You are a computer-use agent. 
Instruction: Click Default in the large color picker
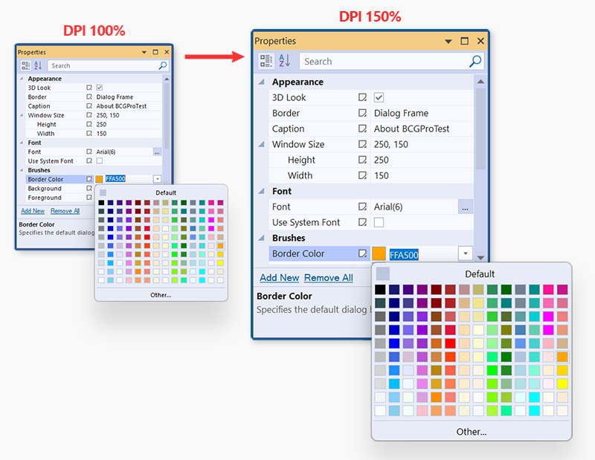pyautogui.click(x=480, y=273)
